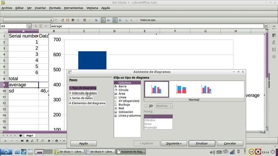The height and width of the screenshot is (156, 278).
Task: Select the Callouts drawing tool
Action: pos(43,141)
